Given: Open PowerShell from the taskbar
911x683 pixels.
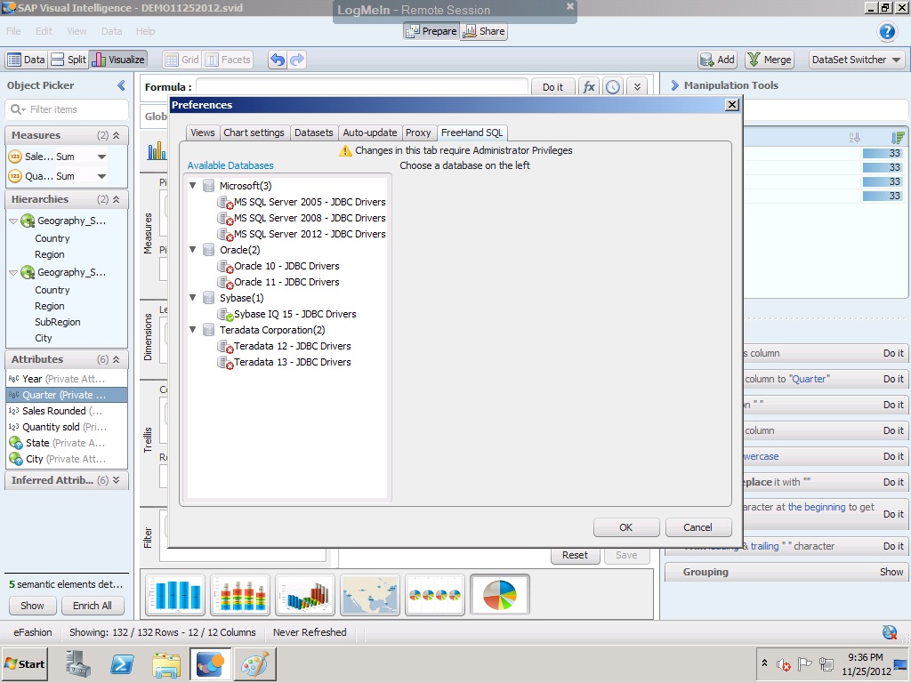Looking at the screenshot, I should tap(121, 664).
